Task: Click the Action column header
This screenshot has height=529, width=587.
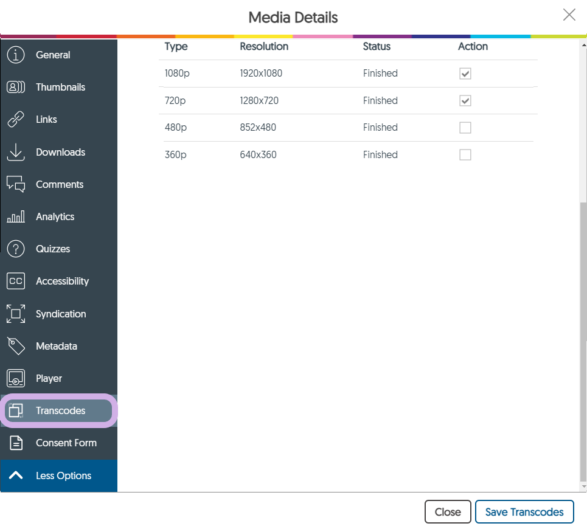Action: click(x=473, y=46)
